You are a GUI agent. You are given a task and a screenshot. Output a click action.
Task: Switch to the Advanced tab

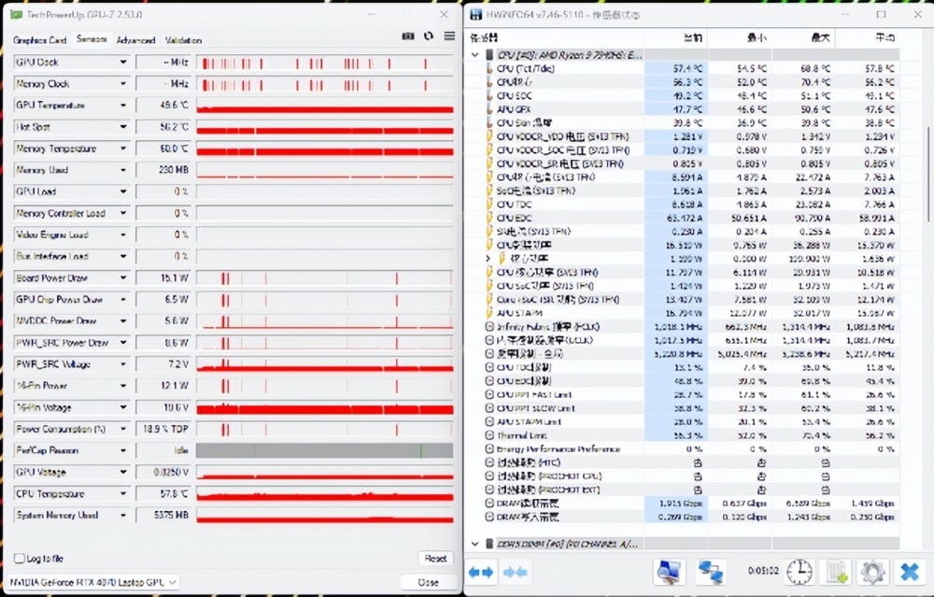(135, 40)
